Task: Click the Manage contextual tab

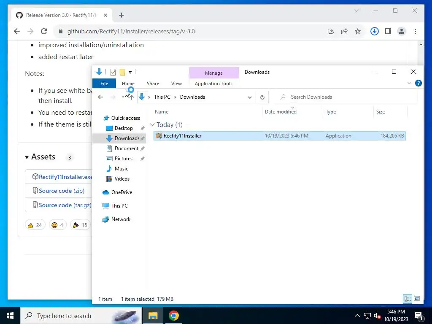Action: tap(214, 73)
